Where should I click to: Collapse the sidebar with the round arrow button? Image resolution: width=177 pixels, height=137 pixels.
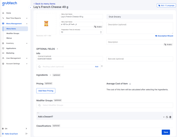pyautogui.click(x=30, y=7)
